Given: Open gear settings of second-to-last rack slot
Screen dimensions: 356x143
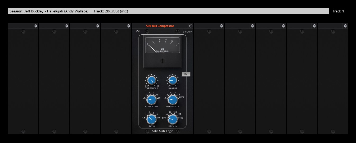Looking at the screenshot, I should click(314, 26).
